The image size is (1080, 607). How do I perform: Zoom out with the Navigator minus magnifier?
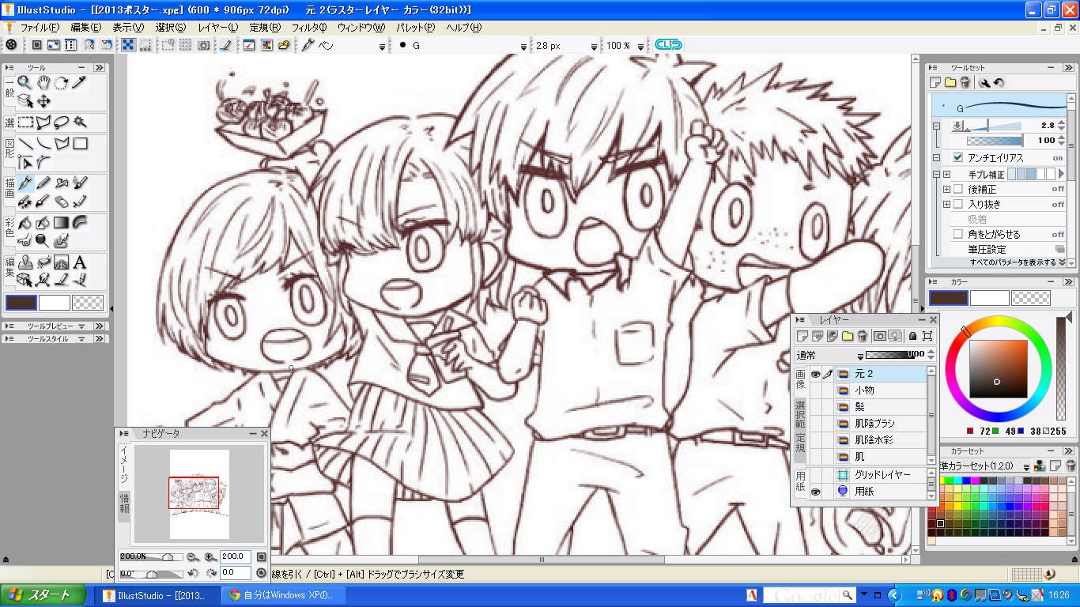[192, 557]
